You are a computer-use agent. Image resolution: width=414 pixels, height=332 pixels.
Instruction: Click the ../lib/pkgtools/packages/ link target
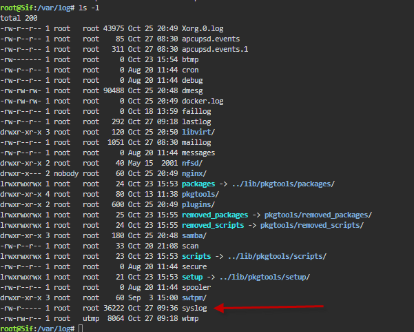(283, 184)
